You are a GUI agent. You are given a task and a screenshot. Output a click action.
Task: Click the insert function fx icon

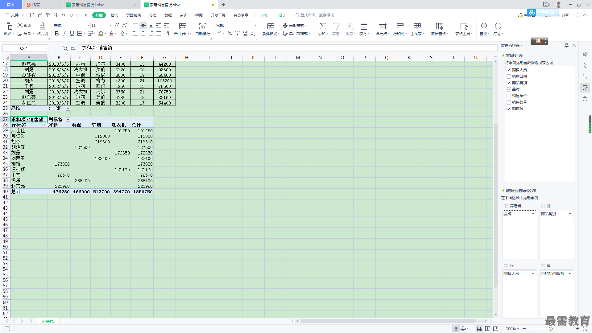point(73,48)
